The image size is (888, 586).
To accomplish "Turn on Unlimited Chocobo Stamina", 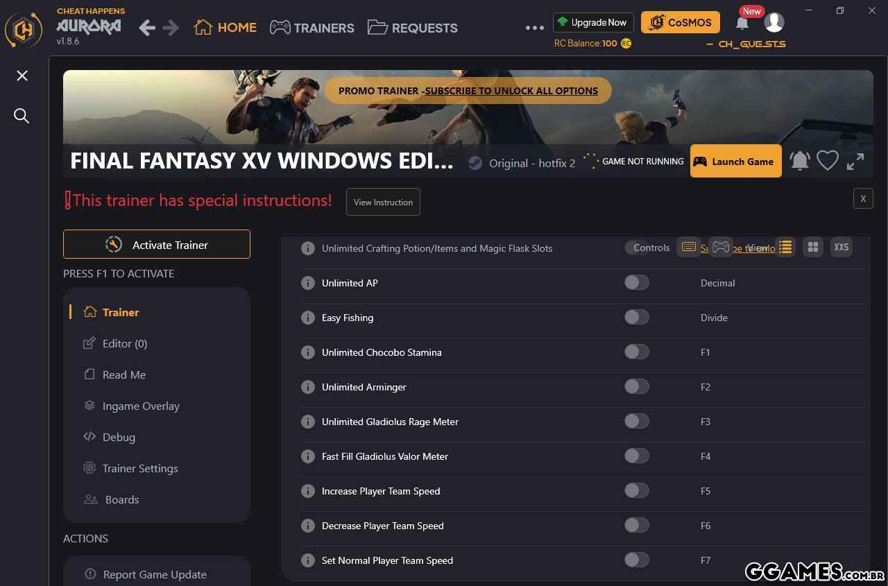I will [636, 352].
